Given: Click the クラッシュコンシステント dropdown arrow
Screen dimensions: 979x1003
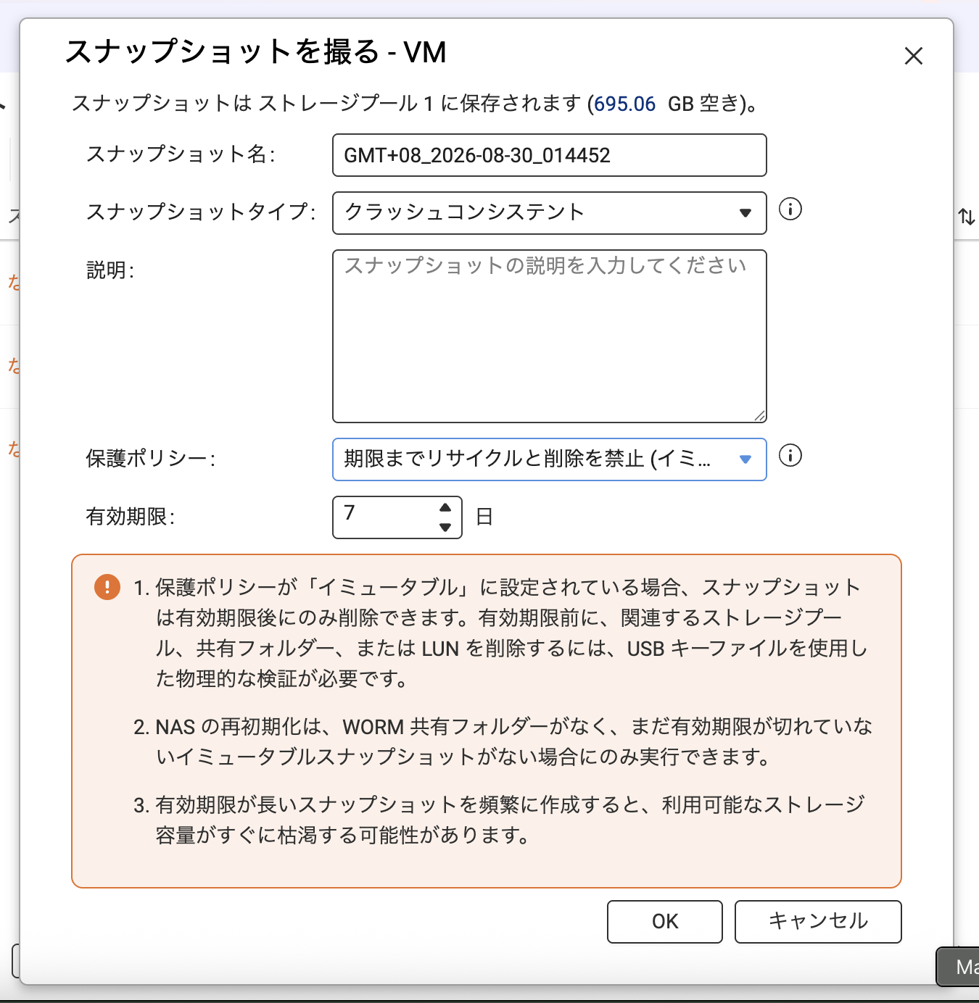Looking at the screenshot, I should (745, 213).
